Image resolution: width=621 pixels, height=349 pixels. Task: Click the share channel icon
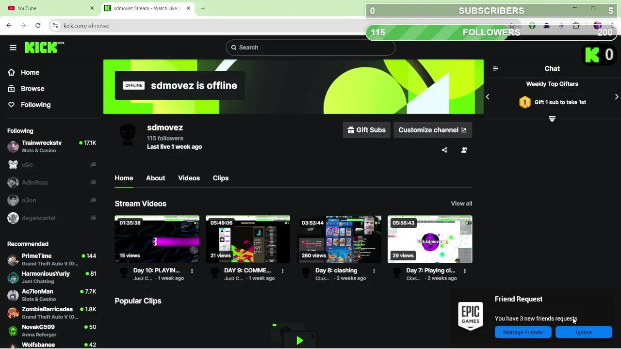[x=444, y=150]
